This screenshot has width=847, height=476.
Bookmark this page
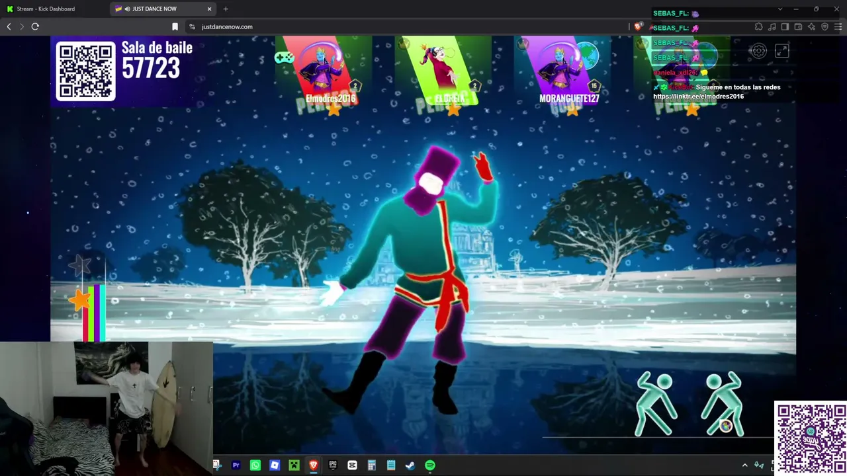(175, 26)
